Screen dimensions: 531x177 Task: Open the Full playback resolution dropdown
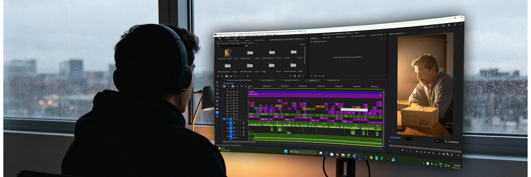click(x=438, y=141)
